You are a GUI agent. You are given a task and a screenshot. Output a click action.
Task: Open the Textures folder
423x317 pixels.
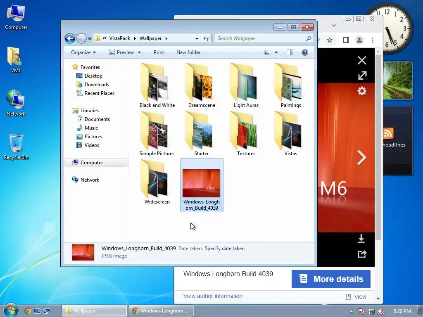coord(246,134)
